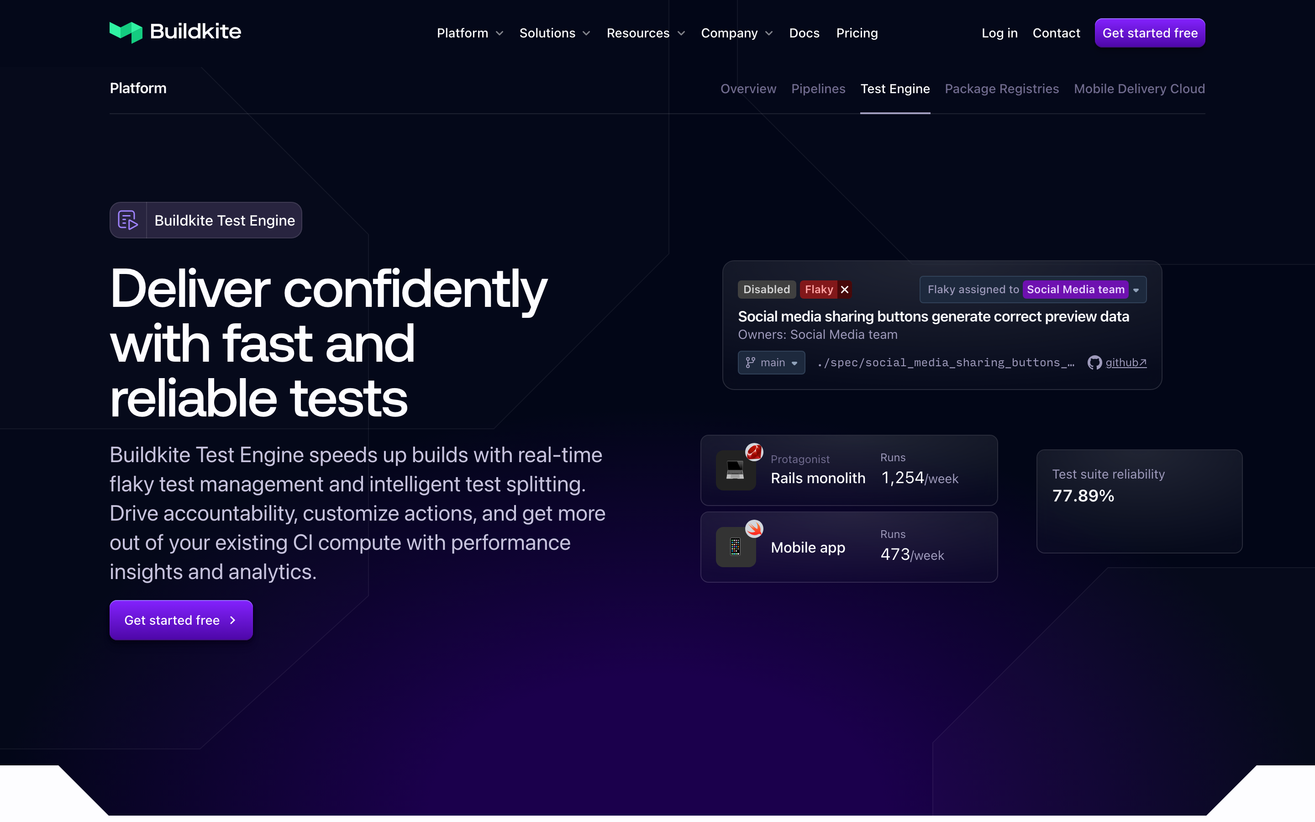
Task: Click the Deliver confidently headline
Action: coord(329,343)
